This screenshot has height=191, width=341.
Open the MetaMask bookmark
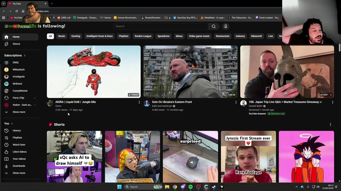[x=213, y=18]
